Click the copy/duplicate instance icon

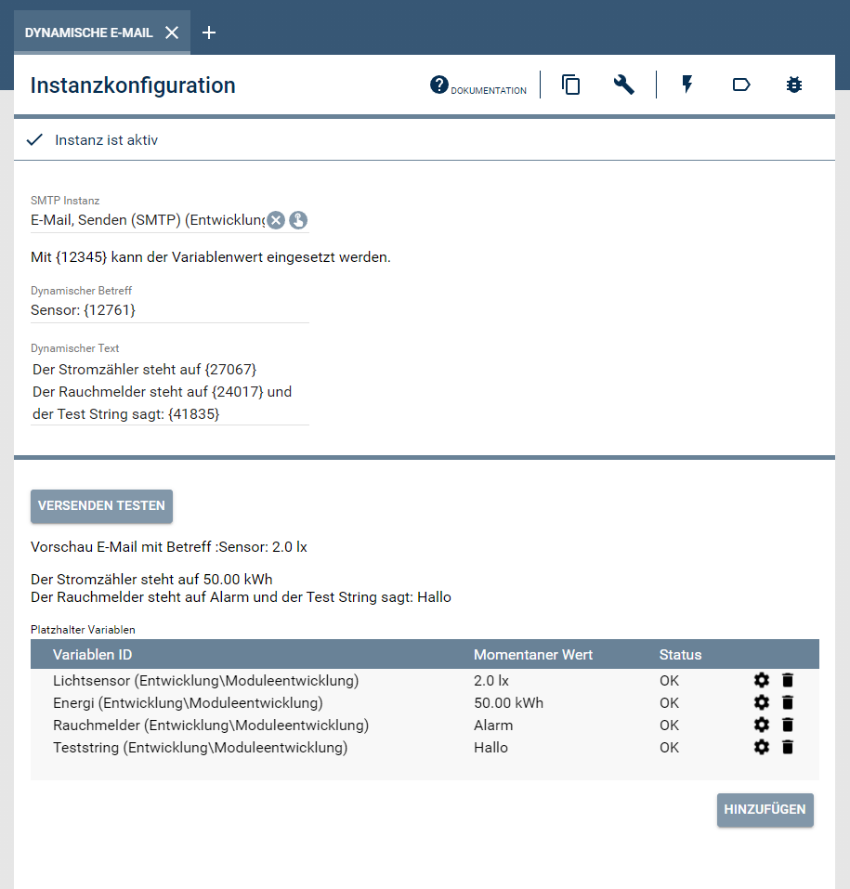571,85
